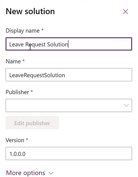Click the required asterisk next to Publisher

32,91
